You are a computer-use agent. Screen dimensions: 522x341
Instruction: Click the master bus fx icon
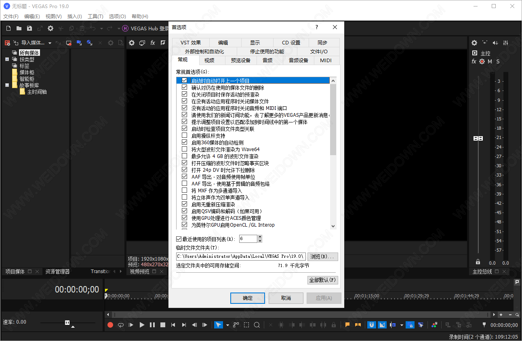474,61
